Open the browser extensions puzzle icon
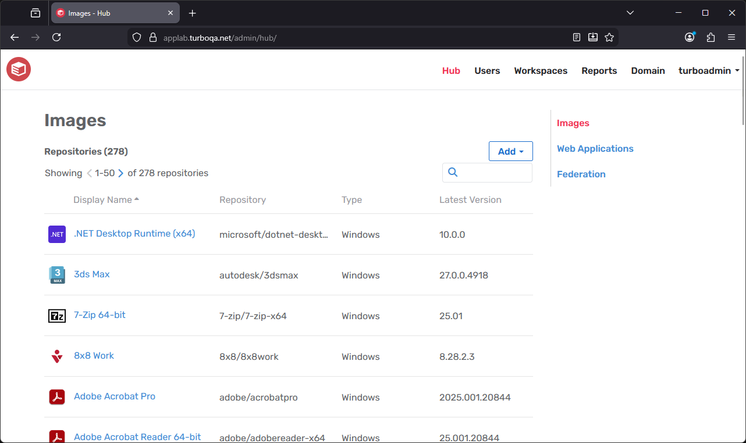Viewport: 746px width, 443px height. 711,37
